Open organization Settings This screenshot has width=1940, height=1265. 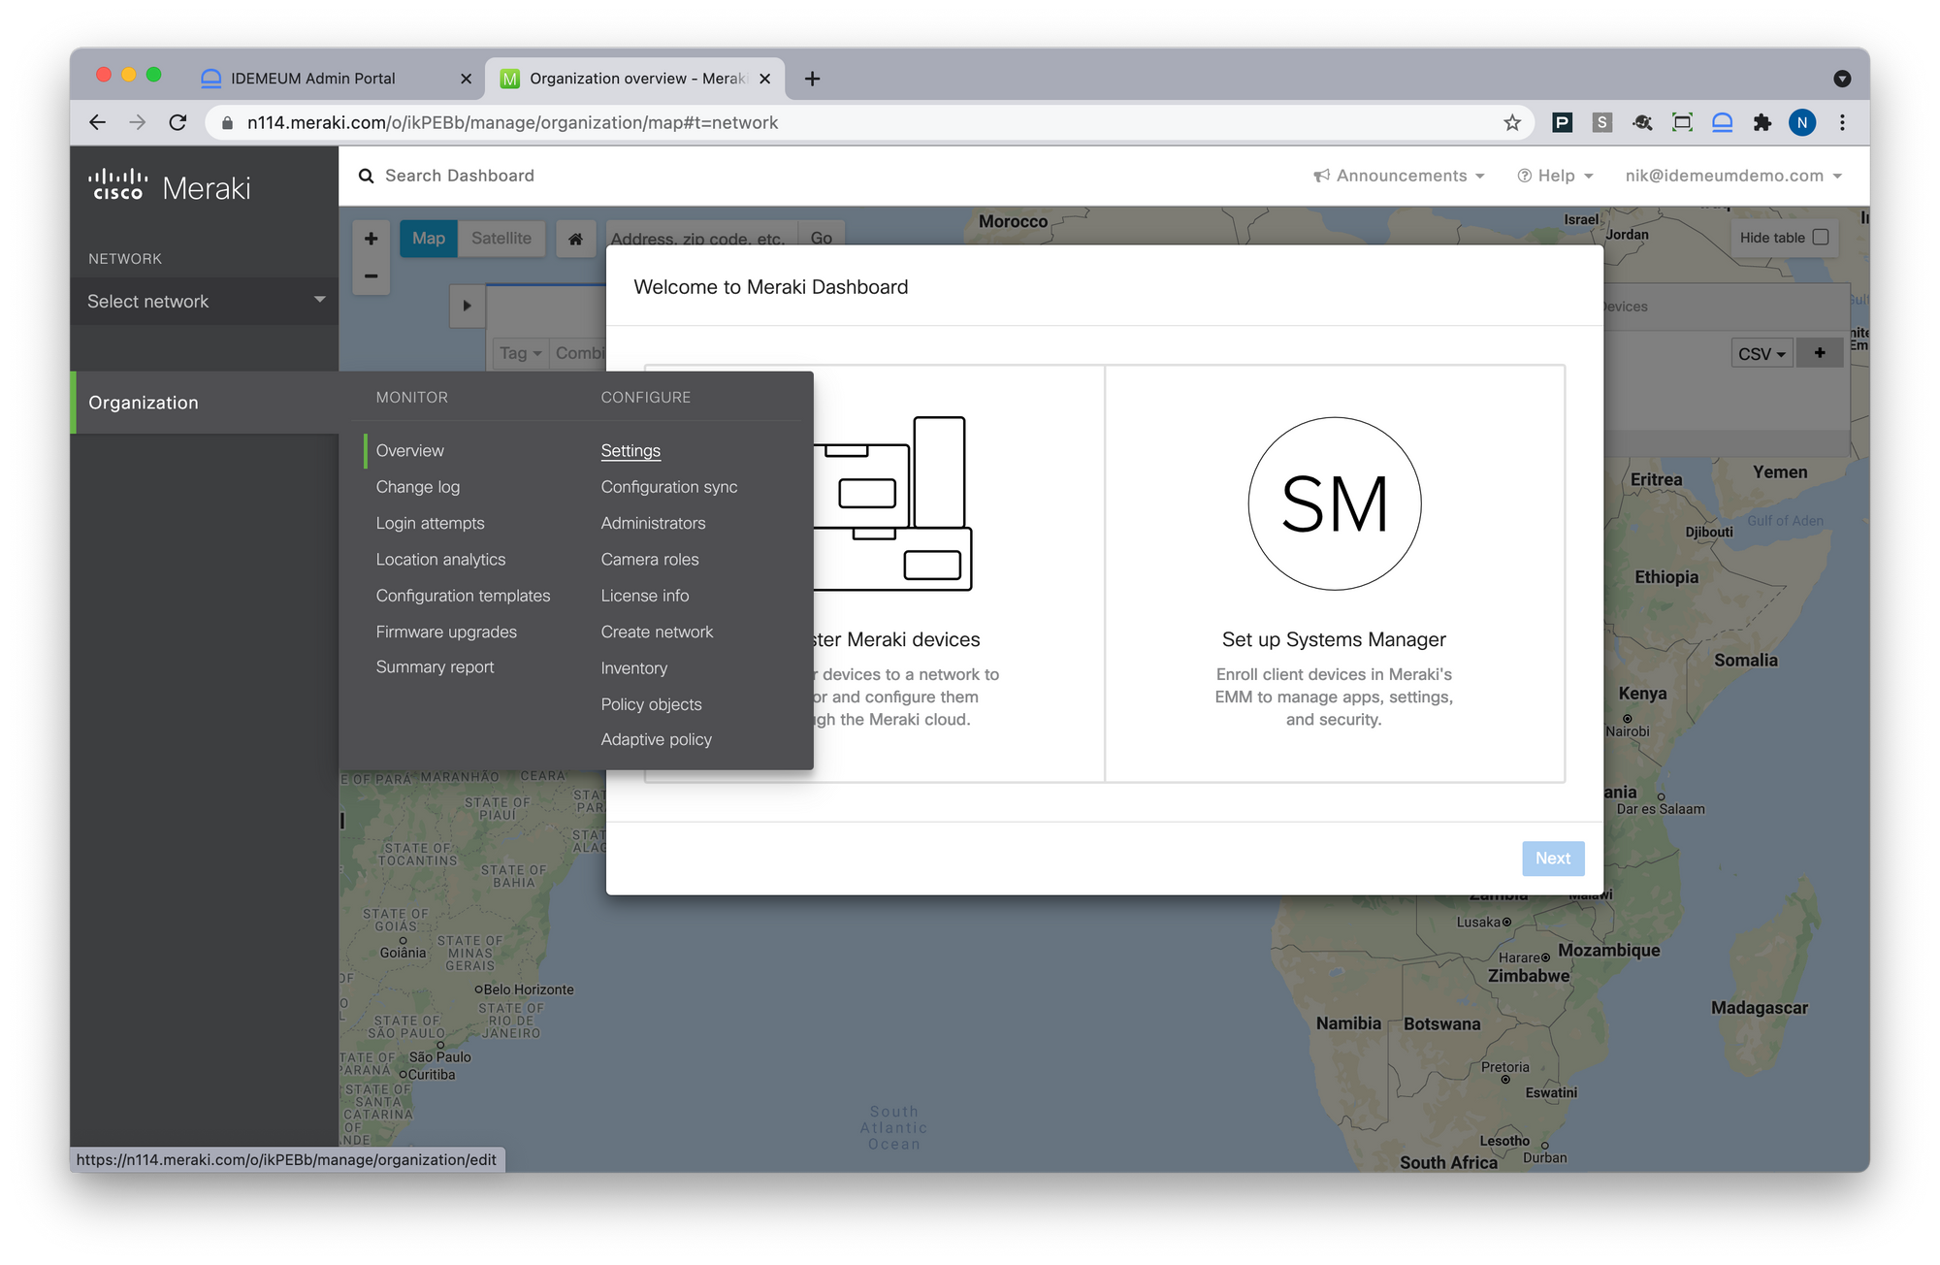(630, 450)
